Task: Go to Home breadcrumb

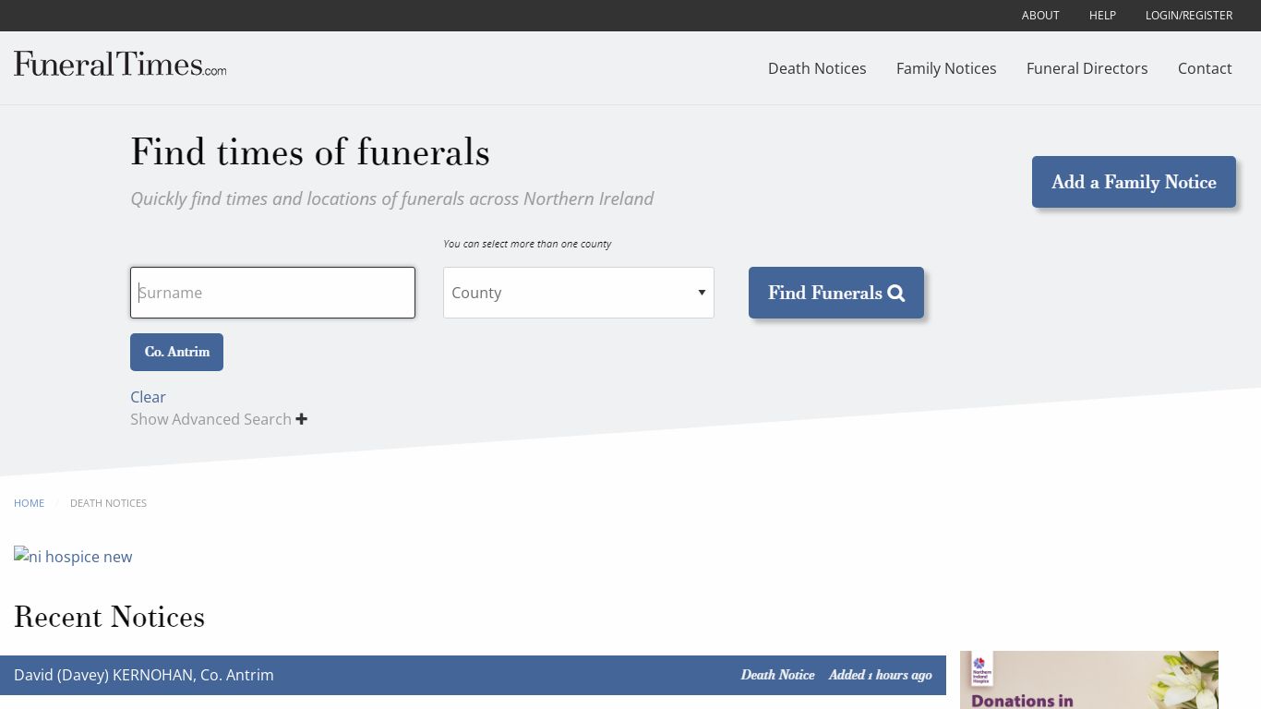Action: (29, 503)
